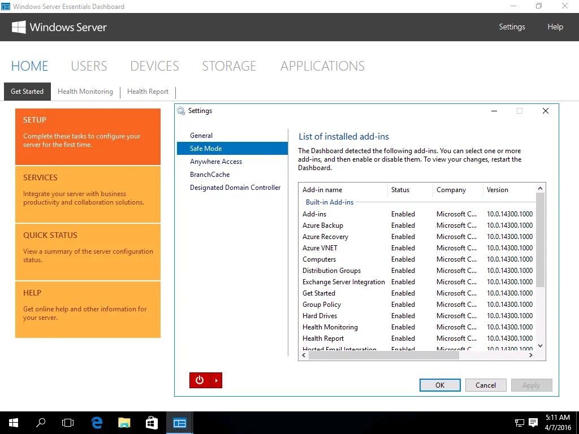Open the network icon in system tray
The image size is (579, 434).
520,423
